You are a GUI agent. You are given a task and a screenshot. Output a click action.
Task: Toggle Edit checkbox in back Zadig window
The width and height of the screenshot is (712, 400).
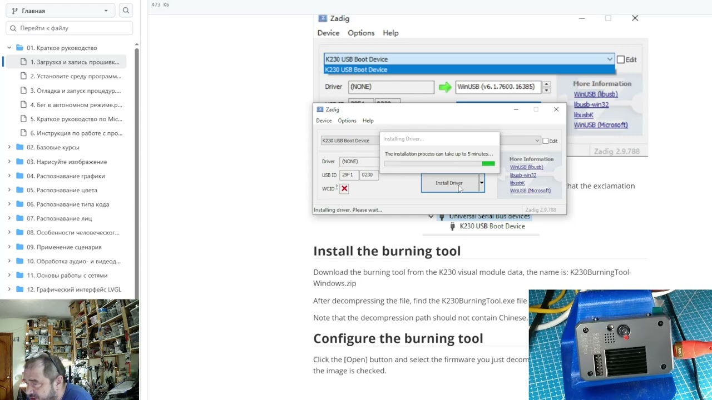click(621, 59)
